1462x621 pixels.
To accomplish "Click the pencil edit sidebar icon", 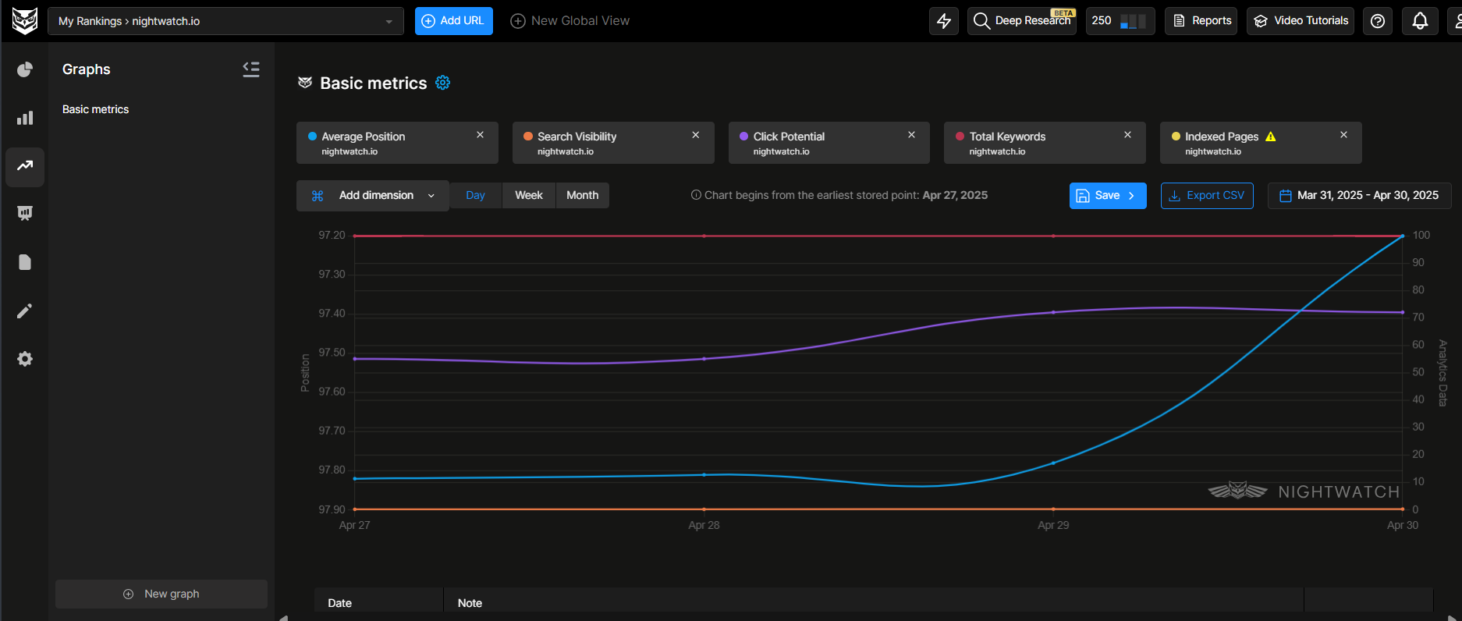I will pyautogui.click(x=25, y=311).
